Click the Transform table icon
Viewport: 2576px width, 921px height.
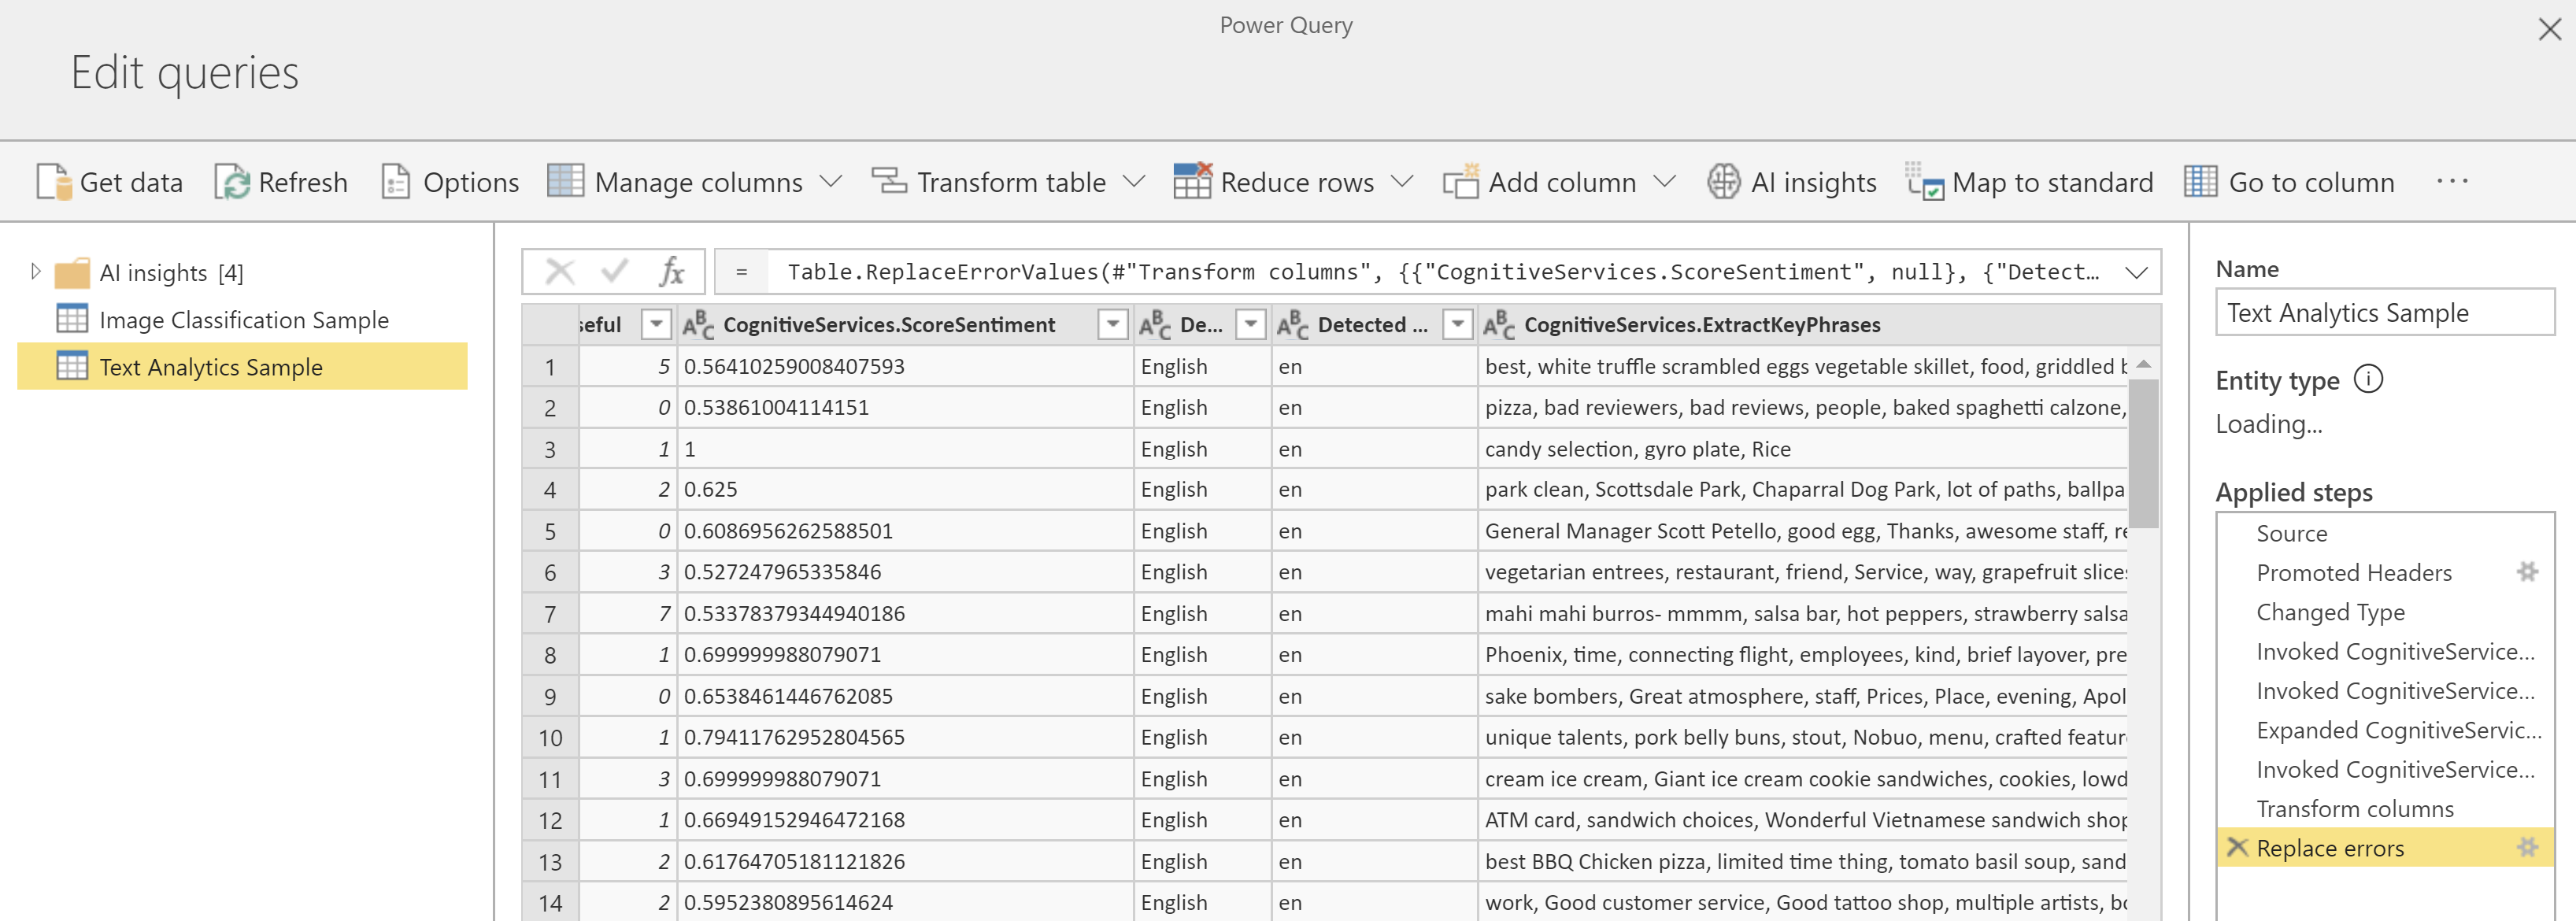point(888,181)
